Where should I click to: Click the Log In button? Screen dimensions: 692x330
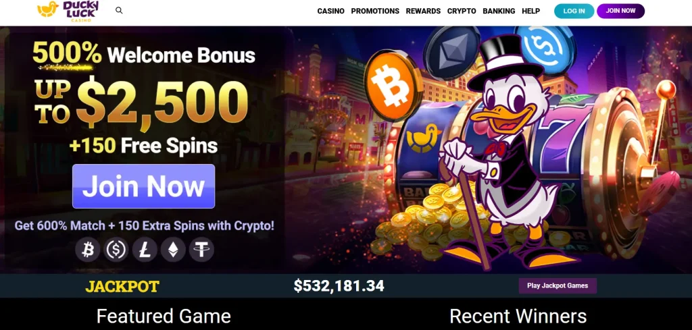point(574,11)
